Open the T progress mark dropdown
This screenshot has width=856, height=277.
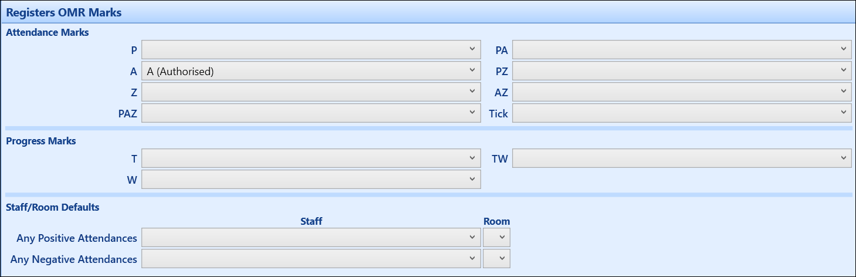click(311, 158)
